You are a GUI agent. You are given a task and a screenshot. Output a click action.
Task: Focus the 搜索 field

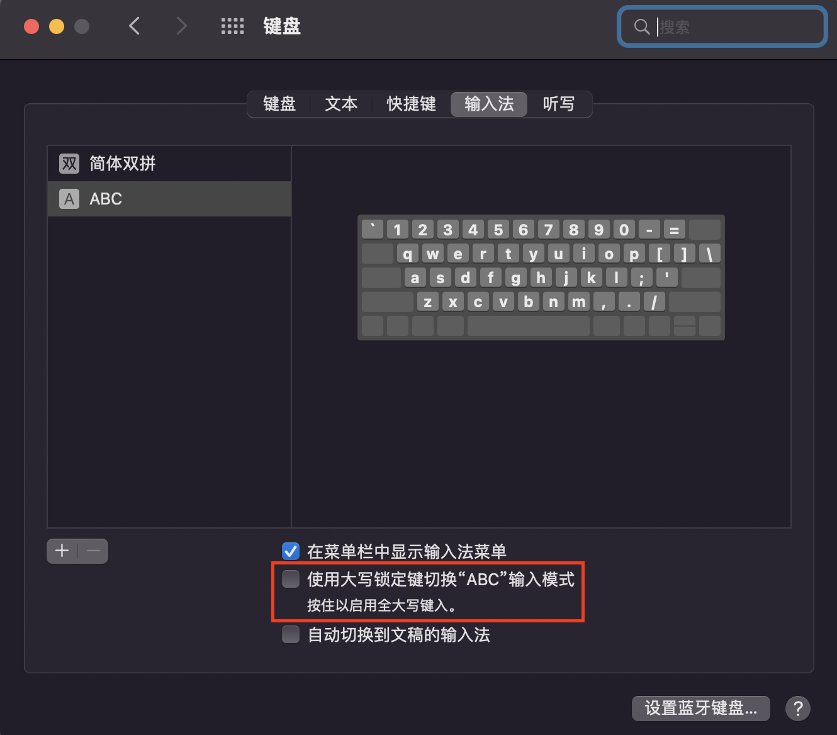point(722,26)
